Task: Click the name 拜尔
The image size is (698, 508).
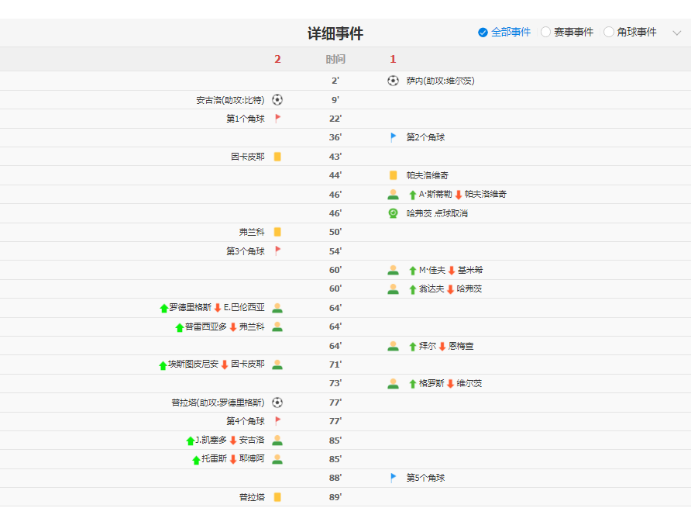Action: pyautogui.click(x=428, y=346)
